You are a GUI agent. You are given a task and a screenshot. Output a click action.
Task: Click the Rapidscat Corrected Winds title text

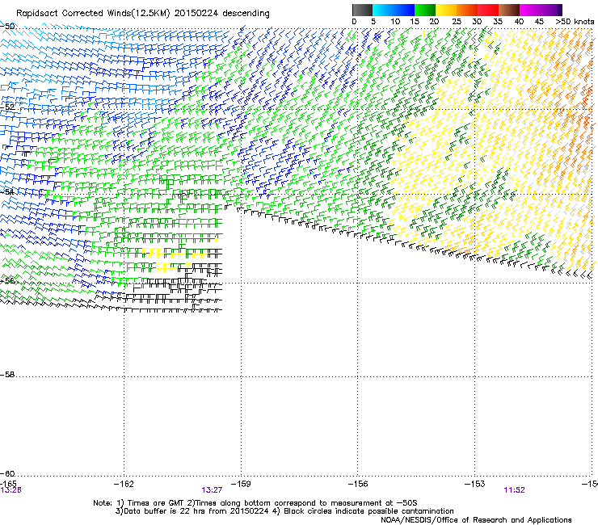(x=143, y=14)
